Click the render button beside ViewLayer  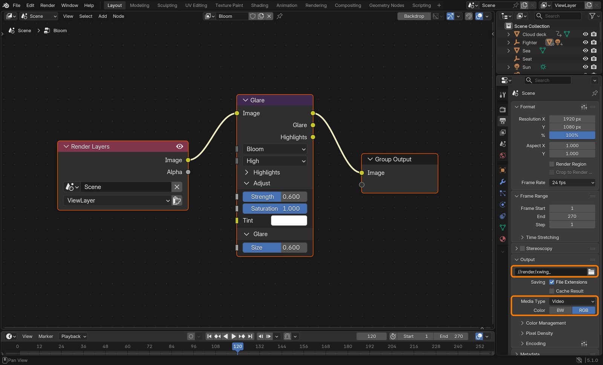tap(177, 201)
